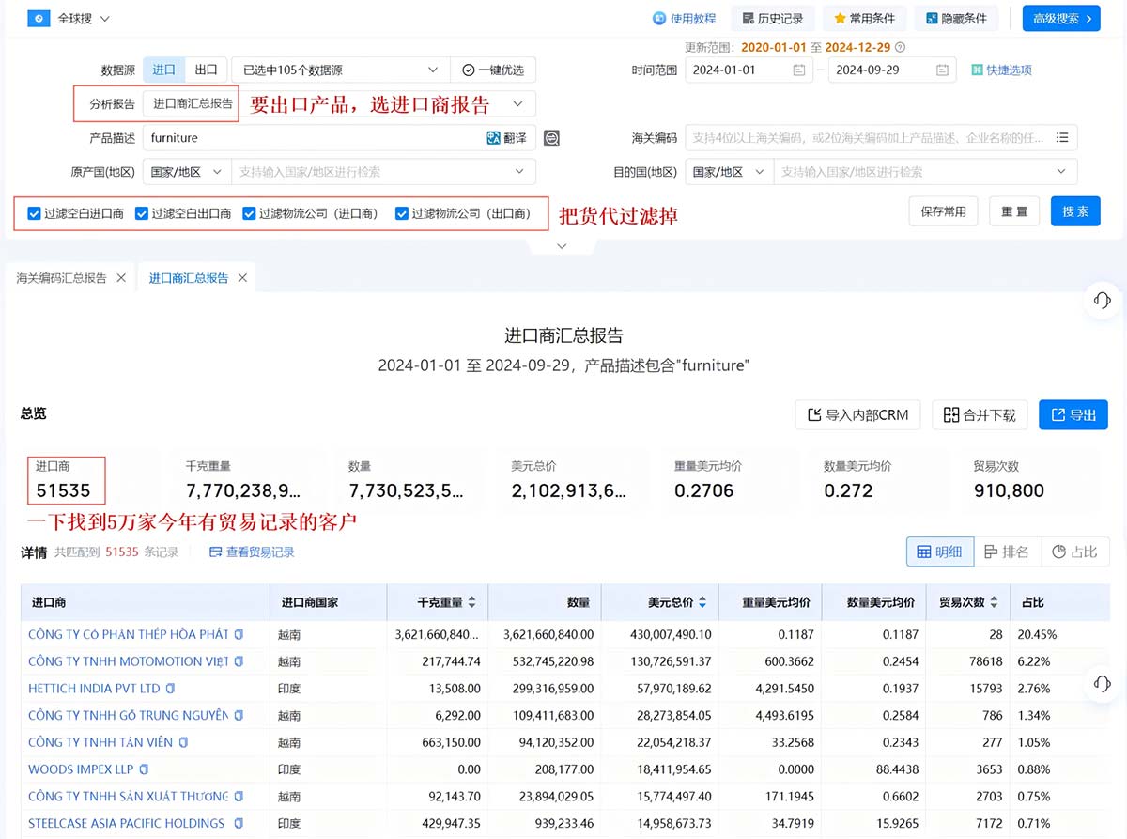Open 常用条件 saved conditions

865,18
